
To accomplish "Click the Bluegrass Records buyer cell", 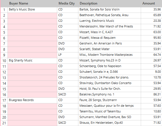I will (32, 100).
